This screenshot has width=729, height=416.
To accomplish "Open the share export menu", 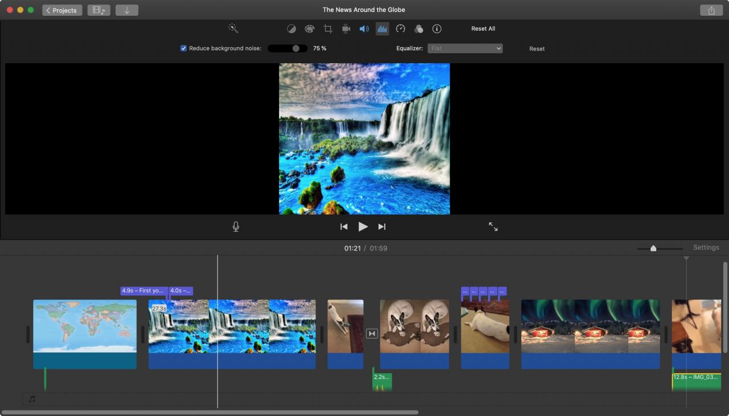I will 711,10.
